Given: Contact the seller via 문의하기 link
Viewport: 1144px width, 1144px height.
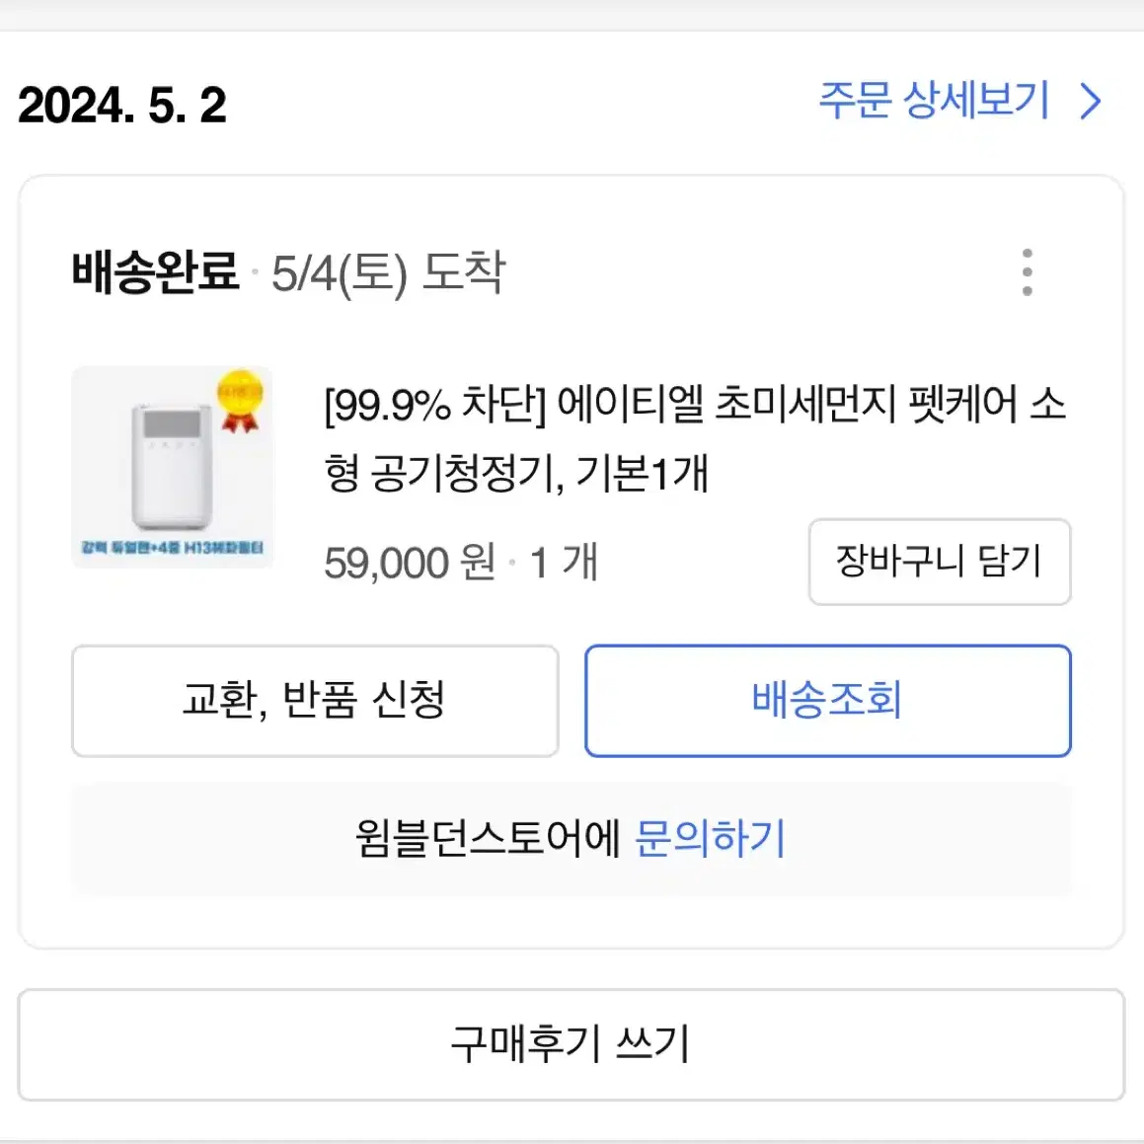Looking at the screenshot, I should [x=711, y=838].
